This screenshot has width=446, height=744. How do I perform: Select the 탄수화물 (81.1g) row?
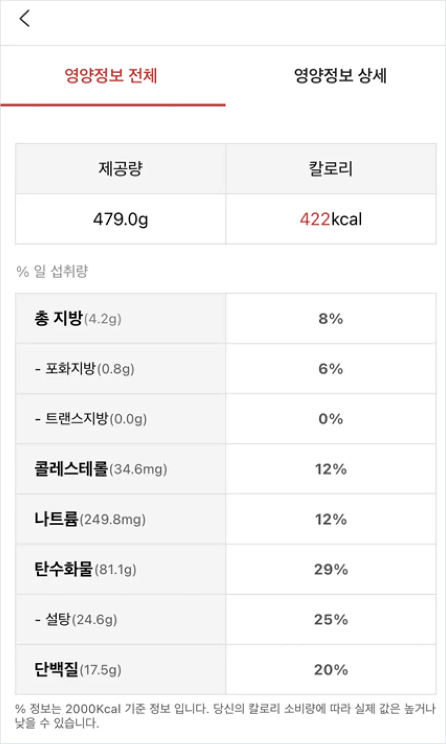point(226,569)
